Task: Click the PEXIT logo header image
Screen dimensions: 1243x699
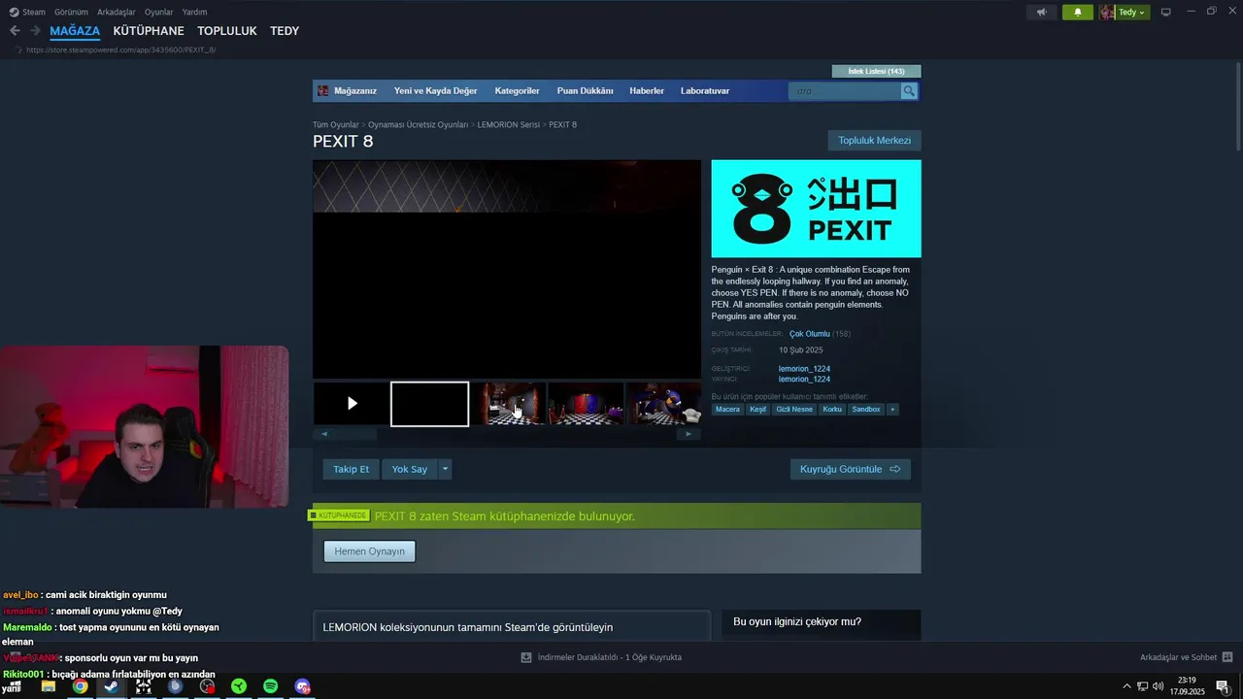Action: coord(816,209)
